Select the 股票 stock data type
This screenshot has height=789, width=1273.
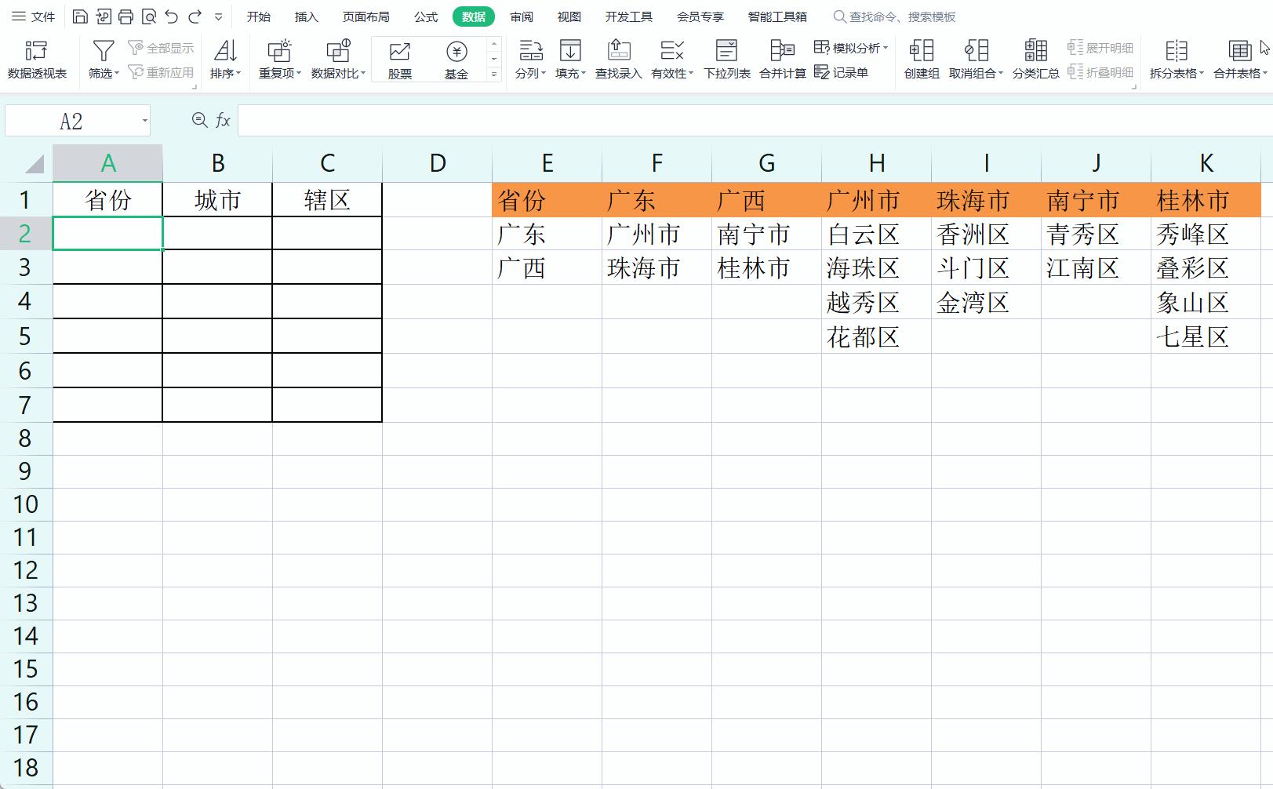coord(400,60)
